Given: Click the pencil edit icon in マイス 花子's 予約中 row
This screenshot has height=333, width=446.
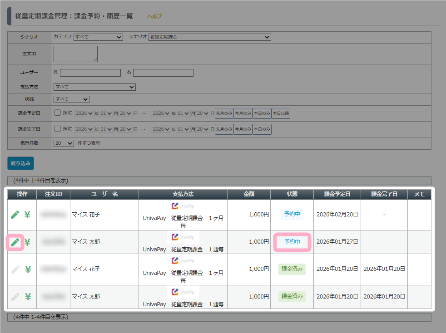Looking at the screenshot, I should pyautogui.click(x=15, y=215).
